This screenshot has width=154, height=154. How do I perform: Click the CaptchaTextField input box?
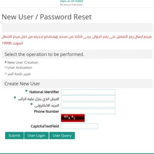click(x=79, y=126)
